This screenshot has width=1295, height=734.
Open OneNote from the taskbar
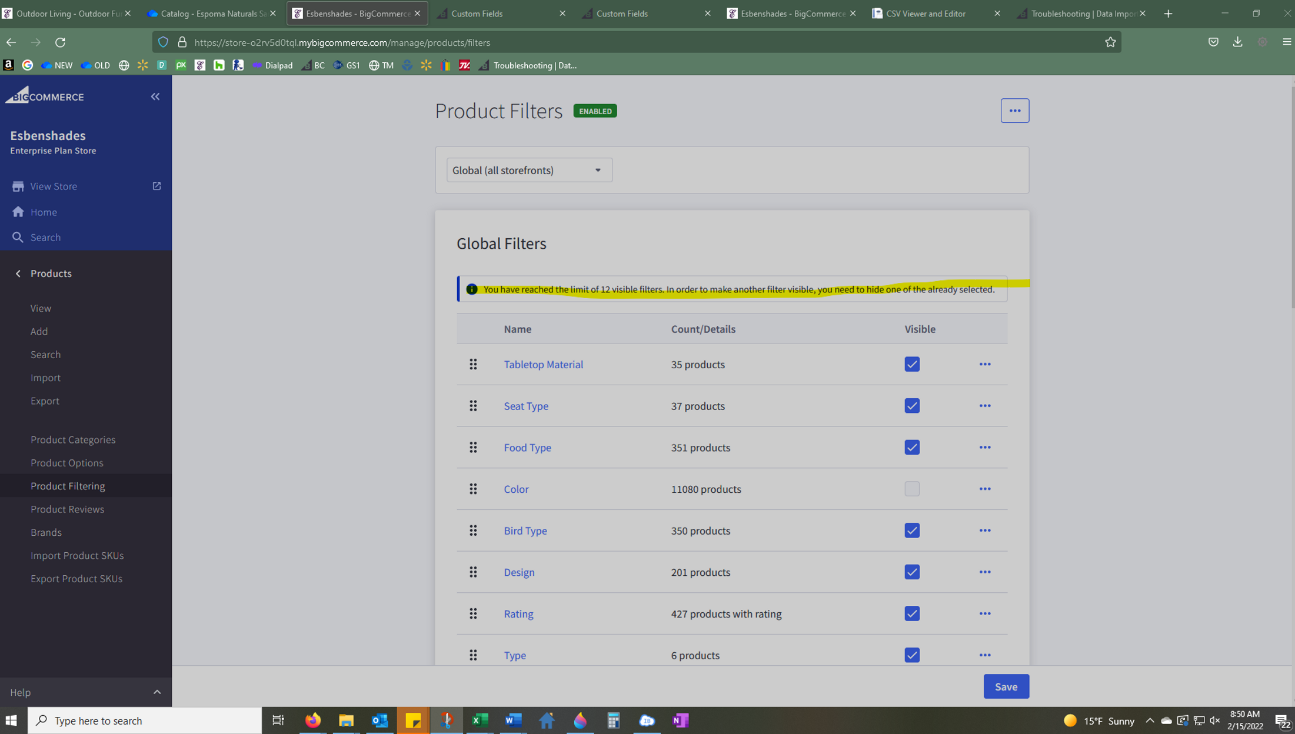[x=681, y=720]
